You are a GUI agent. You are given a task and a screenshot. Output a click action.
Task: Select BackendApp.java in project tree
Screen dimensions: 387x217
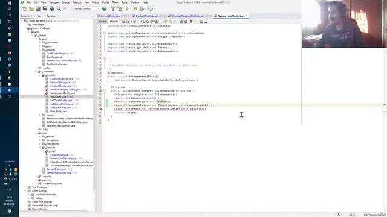click(x=52, y=183)
